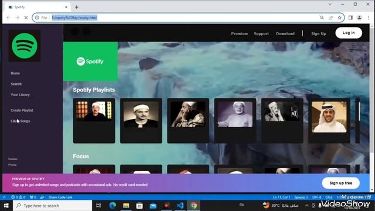Open fifth playlist card, reciter with microphone

pyautogui.click(x=282, y=121)
